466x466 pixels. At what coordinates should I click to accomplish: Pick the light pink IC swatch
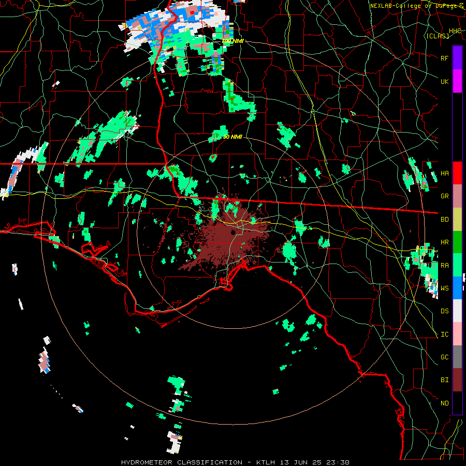(x=457, y=334)
